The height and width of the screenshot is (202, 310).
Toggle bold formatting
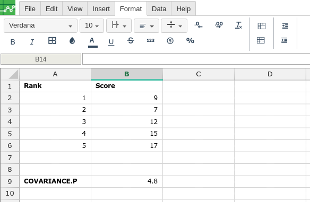[13, 42]
